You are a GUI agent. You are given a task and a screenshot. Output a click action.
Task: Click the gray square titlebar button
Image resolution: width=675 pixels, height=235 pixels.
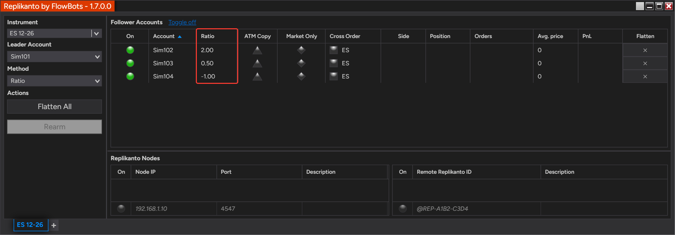[640, 6]
